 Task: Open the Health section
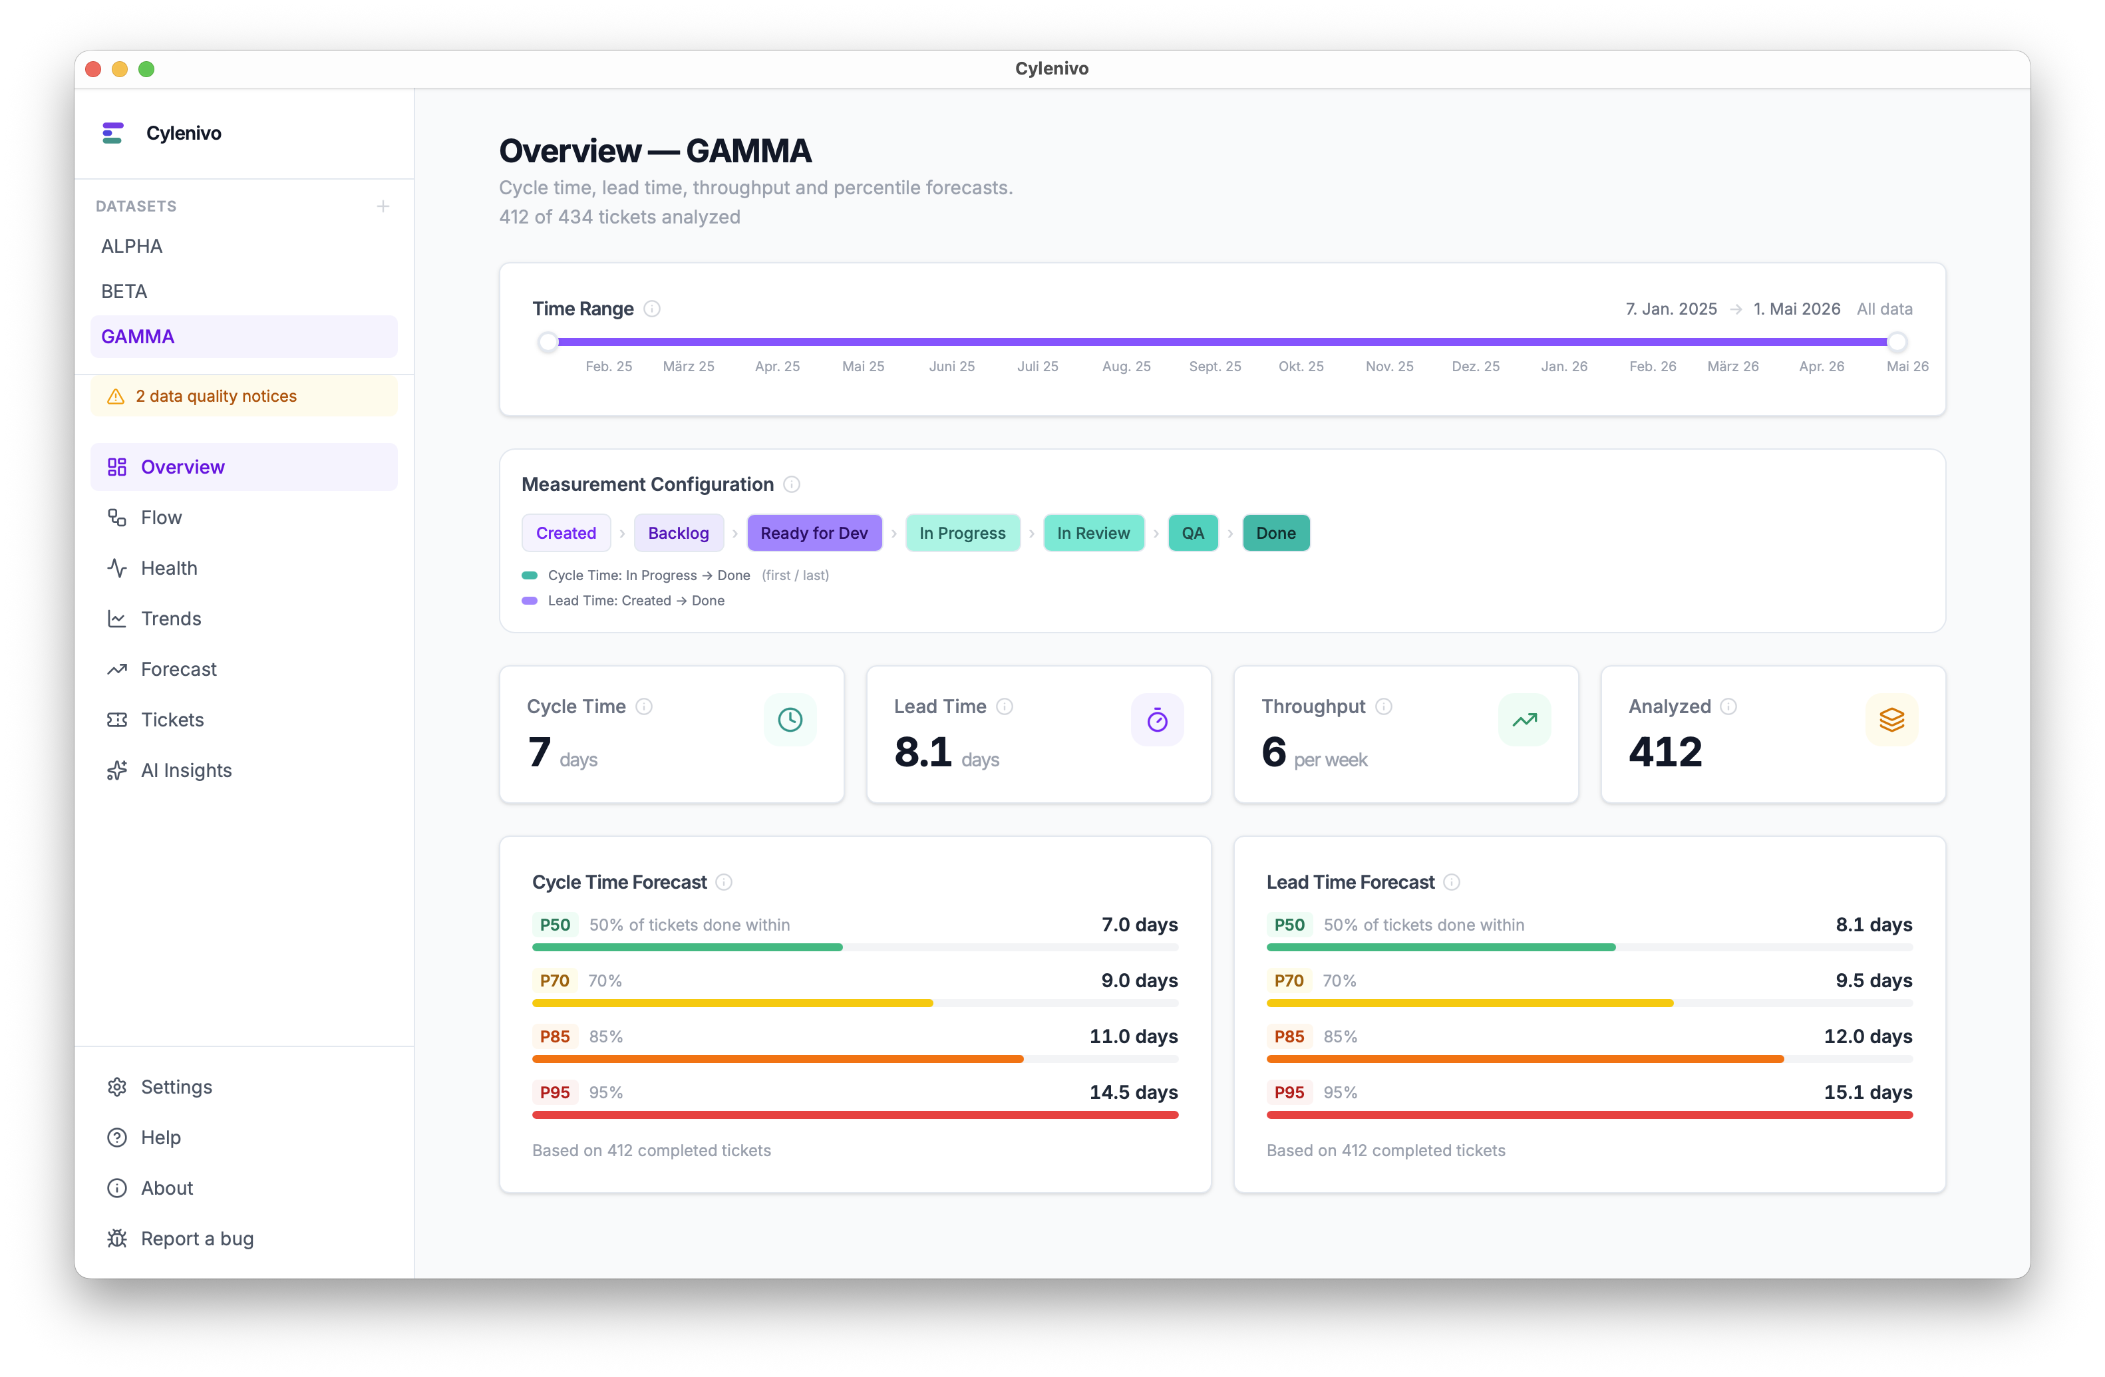click(x=169, y=568)
